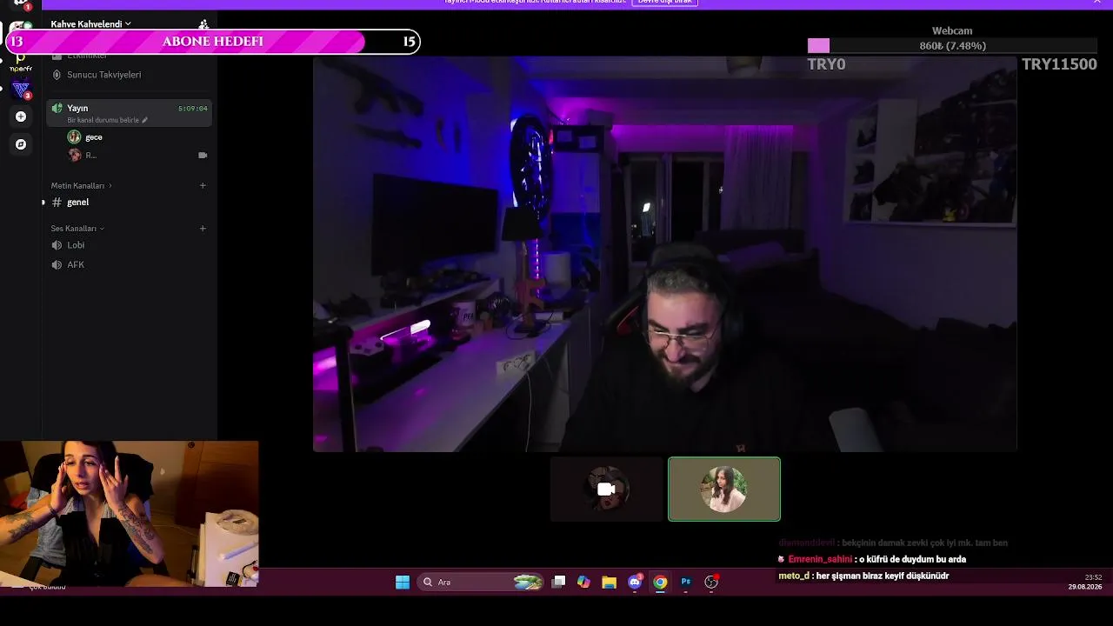Open the purple triangle logo server
The height and width of the screenshot is (626, 1113).
click(x=21, y=89)
